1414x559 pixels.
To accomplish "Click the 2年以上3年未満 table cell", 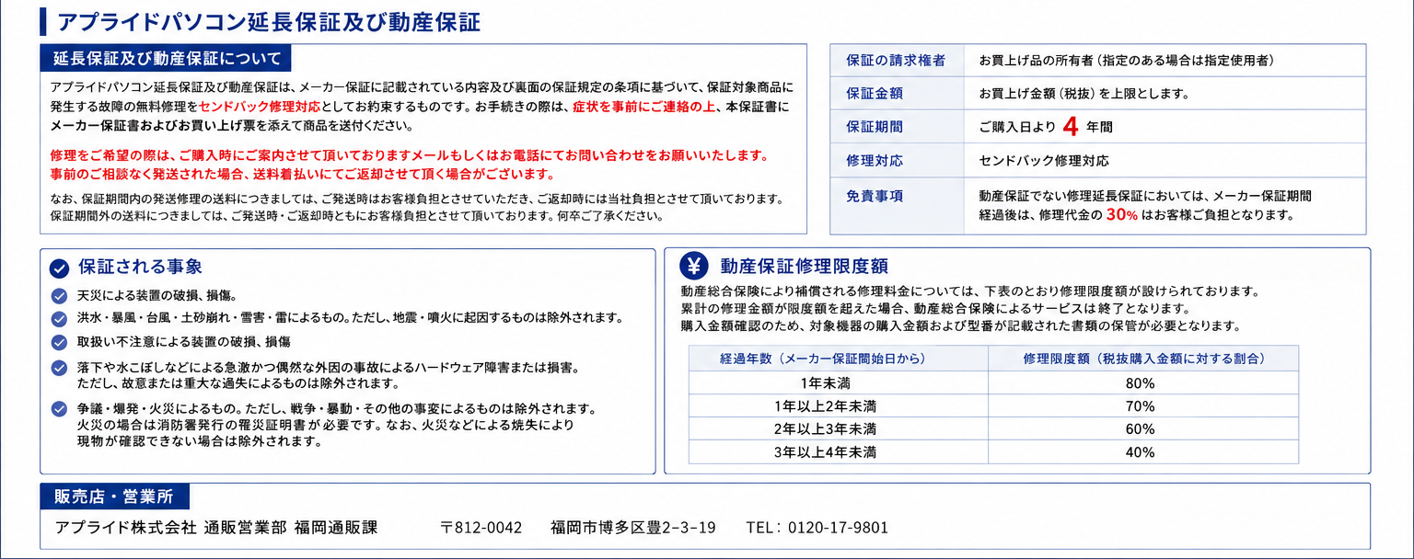I will click(x=839, y=428).
